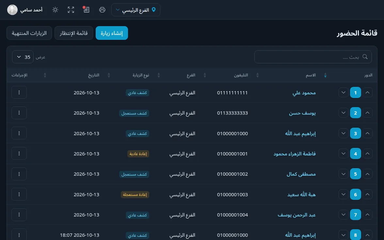Image resolution: width=384 pixels, height=240 pixels.
Task: Open actions menu for عبد الرحمن يوسف
Action: tap(19, 215)
